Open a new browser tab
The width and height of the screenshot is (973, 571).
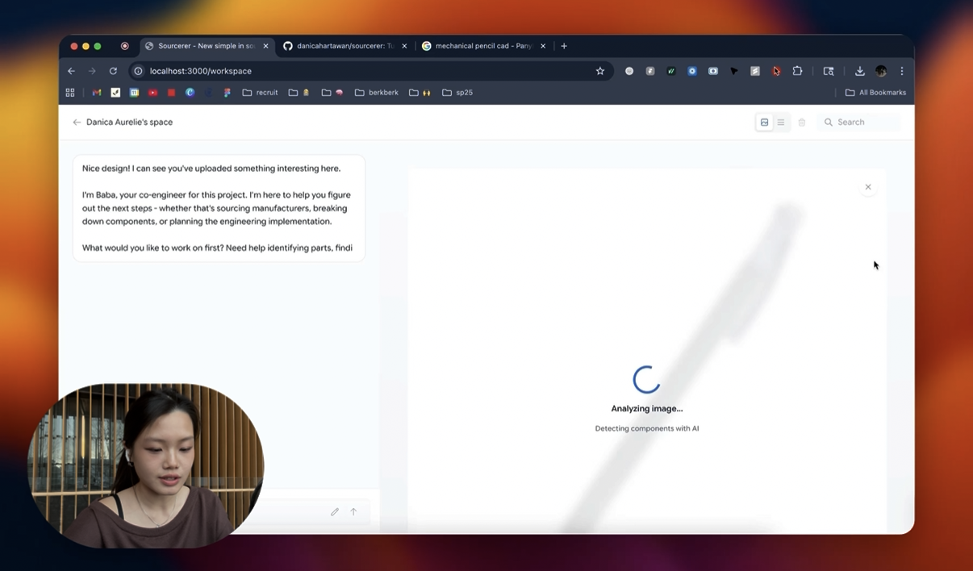click(x=564, y=46)
